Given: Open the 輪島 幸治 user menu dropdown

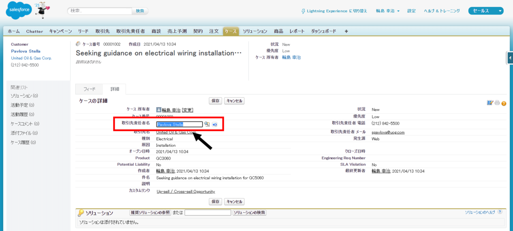Looking at the screenshot, I should [388, 11].
